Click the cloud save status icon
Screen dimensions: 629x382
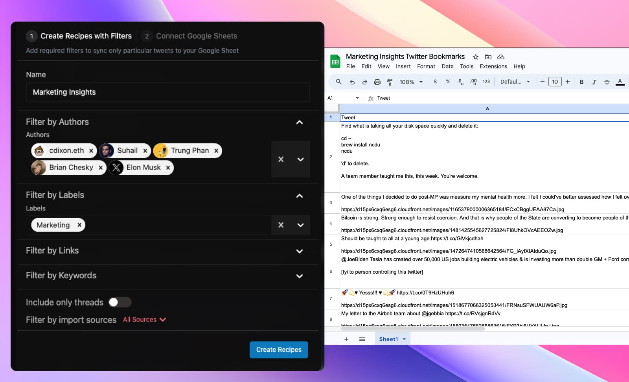(x=501, y=57)
